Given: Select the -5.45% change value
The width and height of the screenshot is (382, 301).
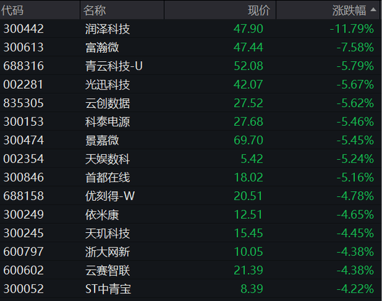Looking at the screenshot, I should (355, 140).
